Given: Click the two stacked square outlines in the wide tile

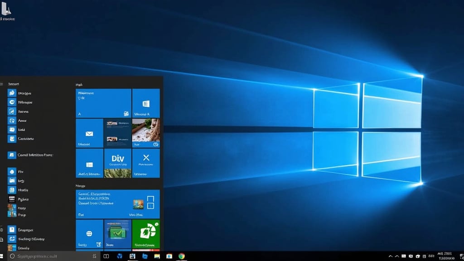Looking at the screenshot, I should (x=150, y=203).
